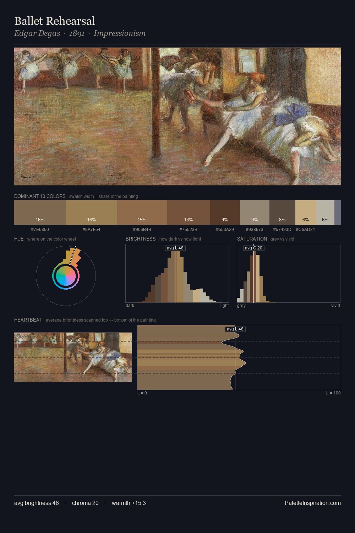Viewport: 355px width, 533px height.
Task: Click the dark brown #553A29 swatch
Action: click(x=225, y=212)
